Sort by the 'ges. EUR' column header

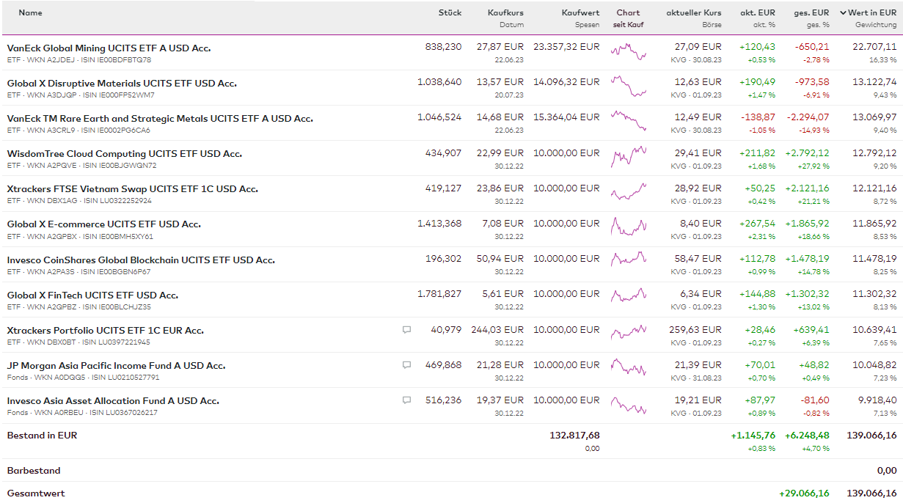811,12
